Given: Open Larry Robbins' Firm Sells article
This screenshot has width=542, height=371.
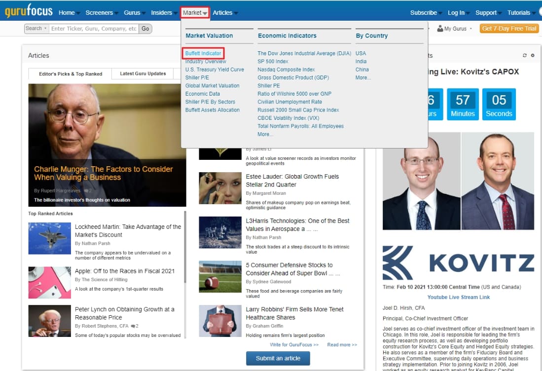Looking at the screenshot, I should click(295, 313).
